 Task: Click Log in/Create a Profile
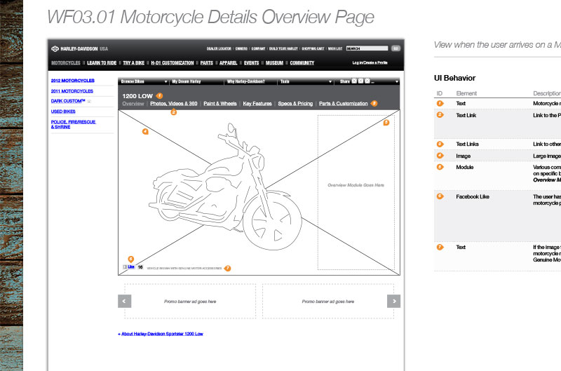[370, 62]
